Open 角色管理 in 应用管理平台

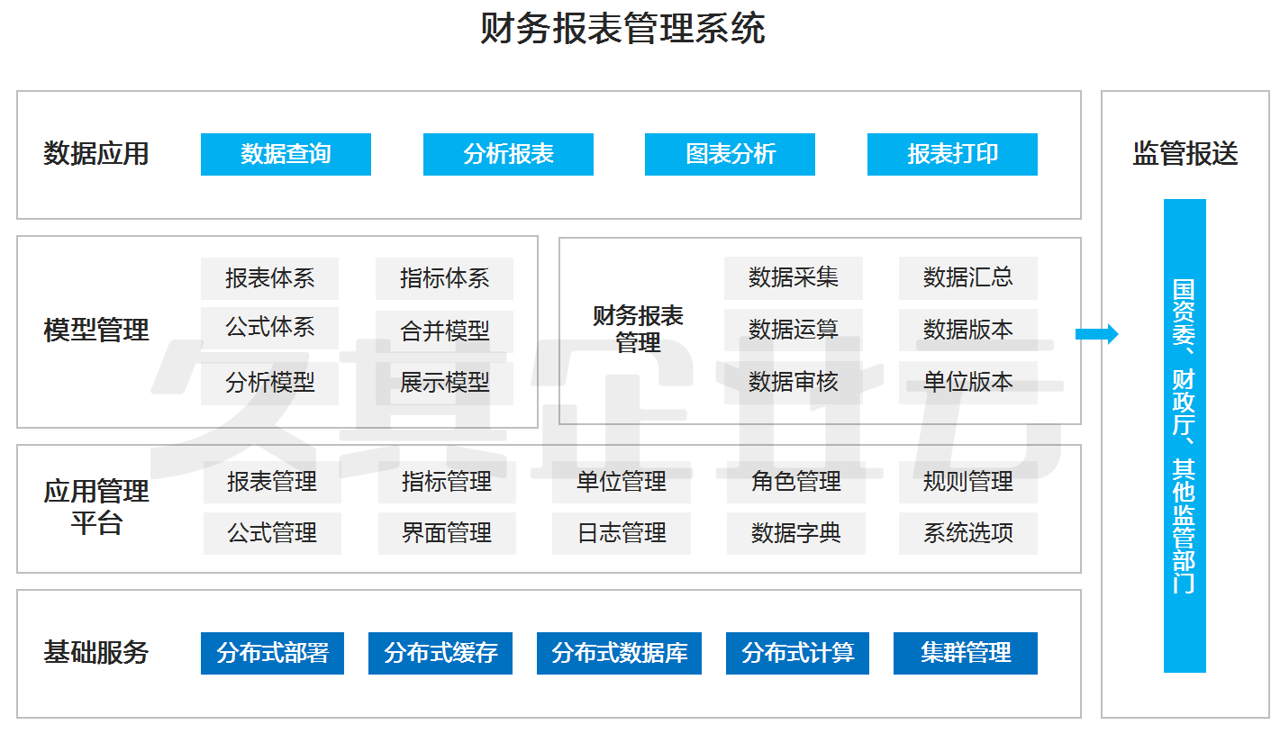pos(795,482)
